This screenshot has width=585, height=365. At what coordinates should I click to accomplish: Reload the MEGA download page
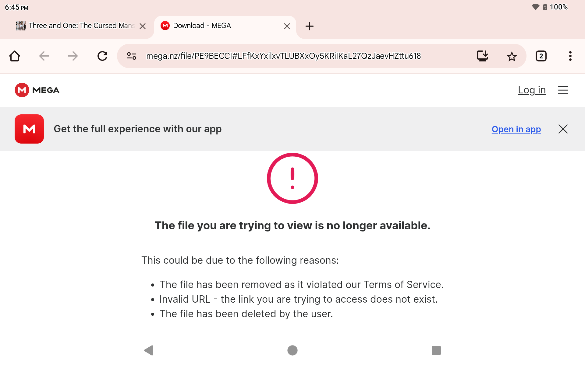click(x=102, y=56)
